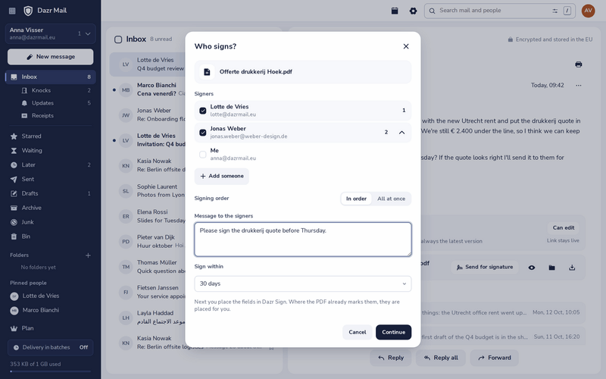Open the Junk folder
The height and width of the screenshot is (379, 606).
tap(50, 222)
